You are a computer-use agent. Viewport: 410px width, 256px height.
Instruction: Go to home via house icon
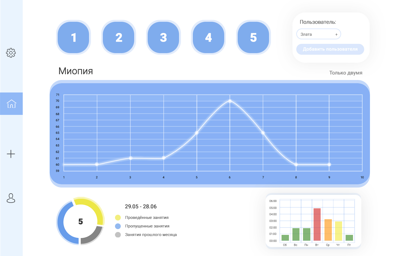point(11,104)
